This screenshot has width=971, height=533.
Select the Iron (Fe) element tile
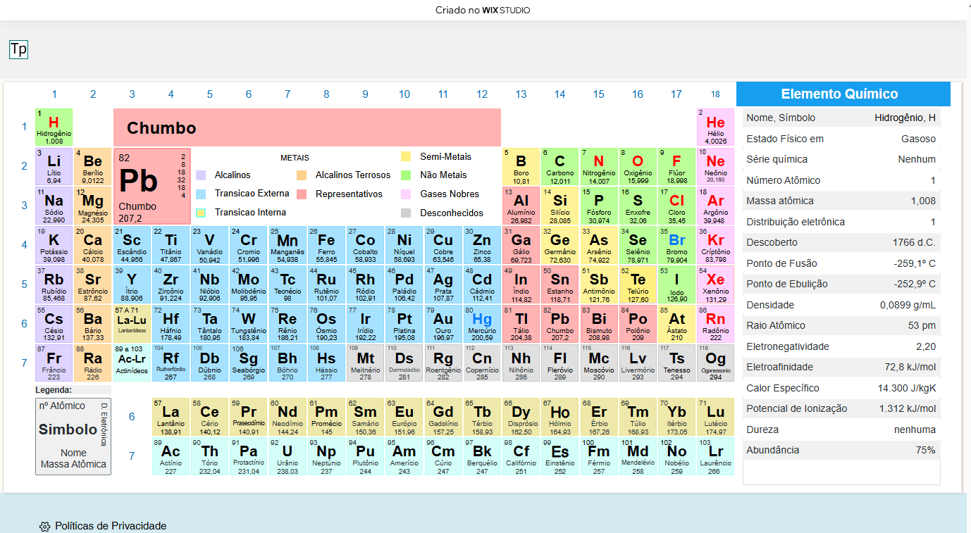tap(326, 245)
